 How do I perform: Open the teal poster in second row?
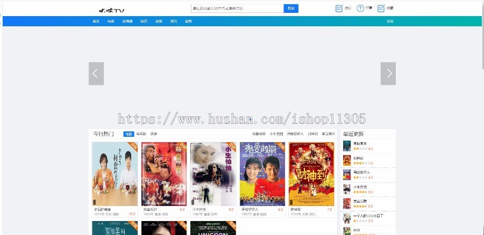point(115,228)
